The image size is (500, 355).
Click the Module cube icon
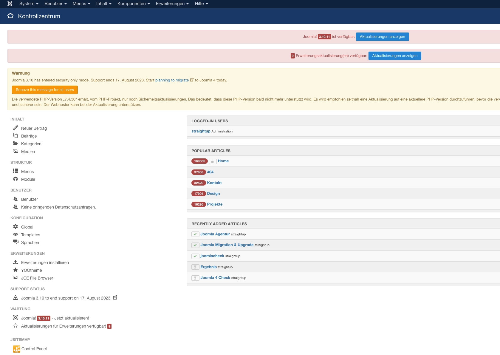(16, 179)
